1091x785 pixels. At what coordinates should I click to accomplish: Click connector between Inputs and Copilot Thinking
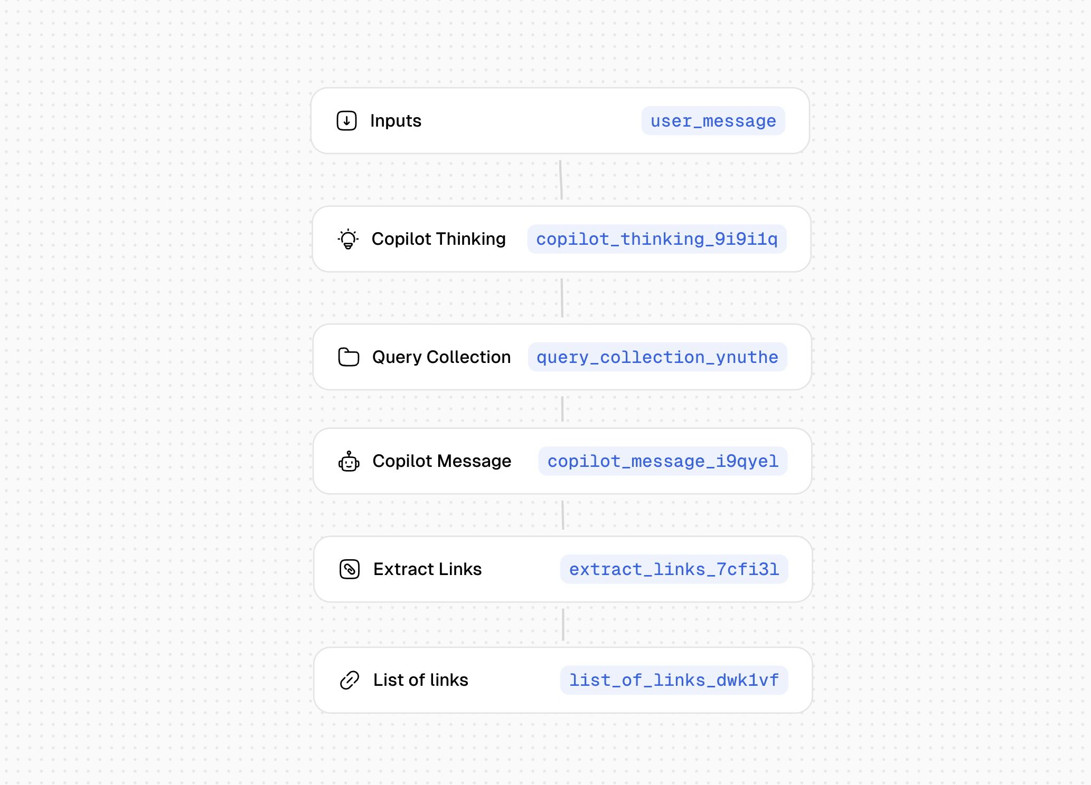(561, 180)
